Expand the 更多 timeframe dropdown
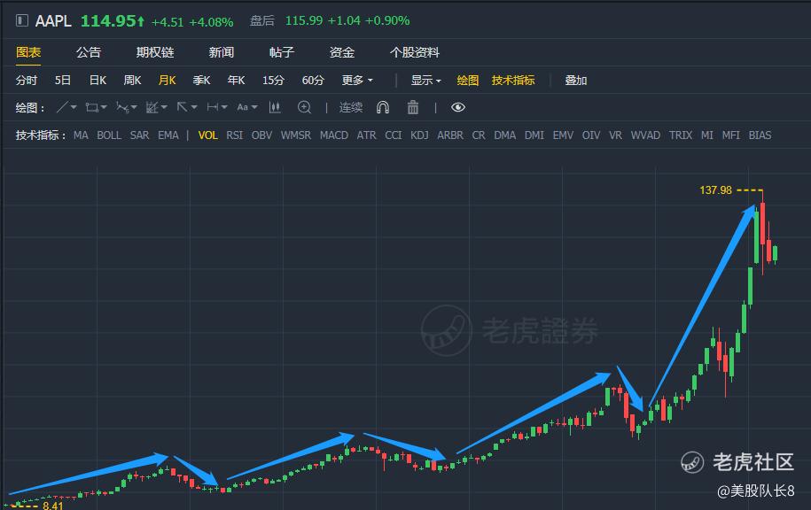811x510 pixels. (357, 80)
